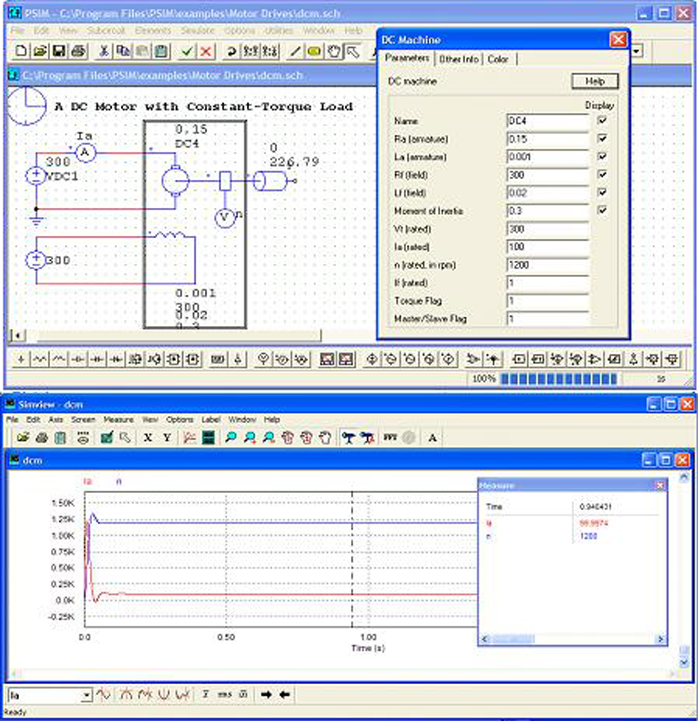Screen dimensions: 698x721
Task: Click the Ra (armature) value field
Action: (x=547, y=139)
